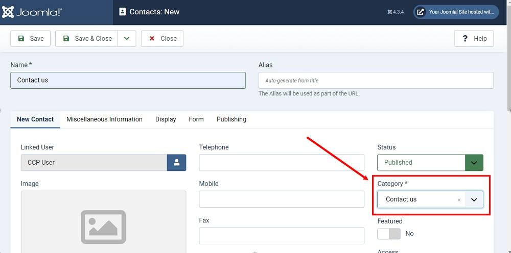This screenshot has width=511, height=253.
Task: Open the Publishing tab
Action: pyautogui.click(x=231, y=119)
